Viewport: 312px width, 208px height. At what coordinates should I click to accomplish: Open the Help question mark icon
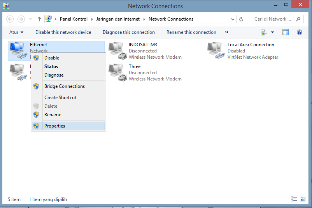tap(299, 32)
